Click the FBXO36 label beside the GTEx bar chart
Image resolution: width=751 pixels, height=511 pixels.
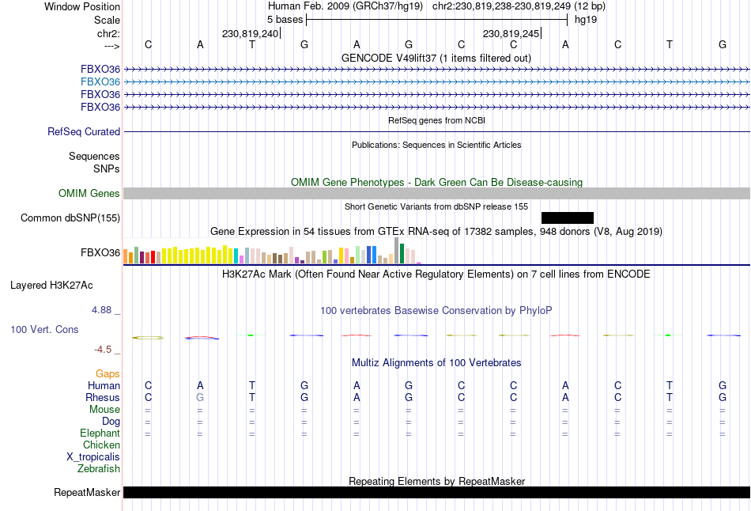click(100, 252)
